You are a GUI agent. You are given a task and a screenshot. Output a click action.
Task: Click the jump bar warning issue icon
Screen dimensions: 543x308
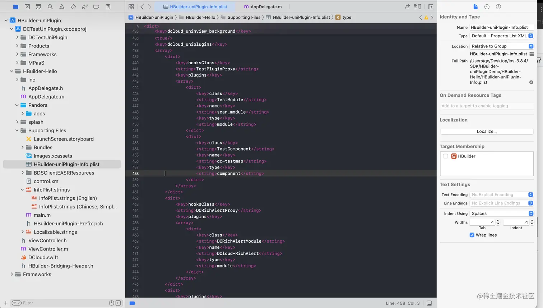click(x=426, y=17)
